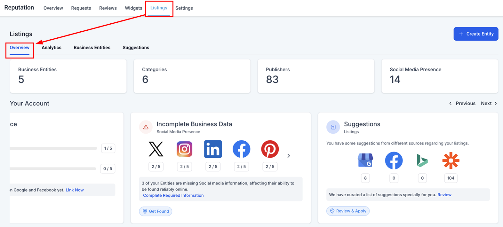
Task: Click the 1/5 progress bar
Action: pyautogui.click(x=53, y=148)
